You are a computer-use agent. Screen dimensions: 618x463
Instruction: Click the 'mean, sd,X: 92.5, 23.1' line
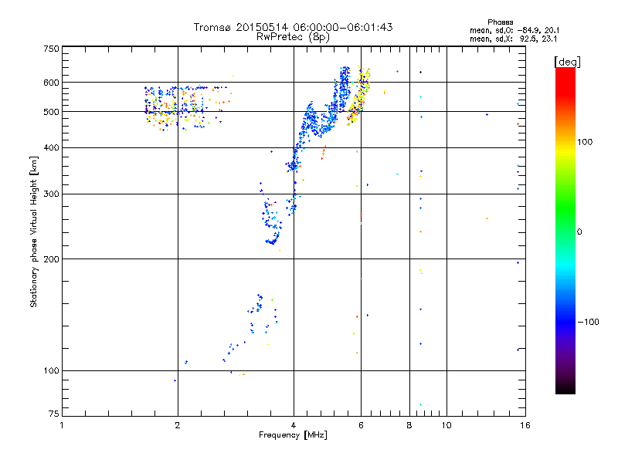click(513, 39)
